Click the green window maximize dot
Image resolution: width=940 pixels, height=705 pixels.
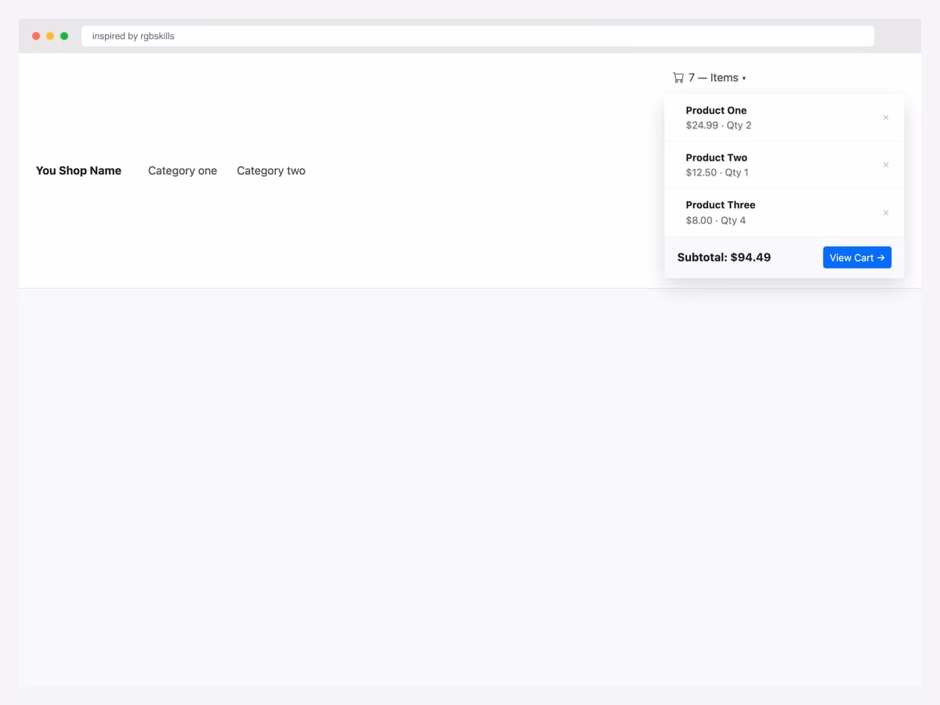[64, 36]
